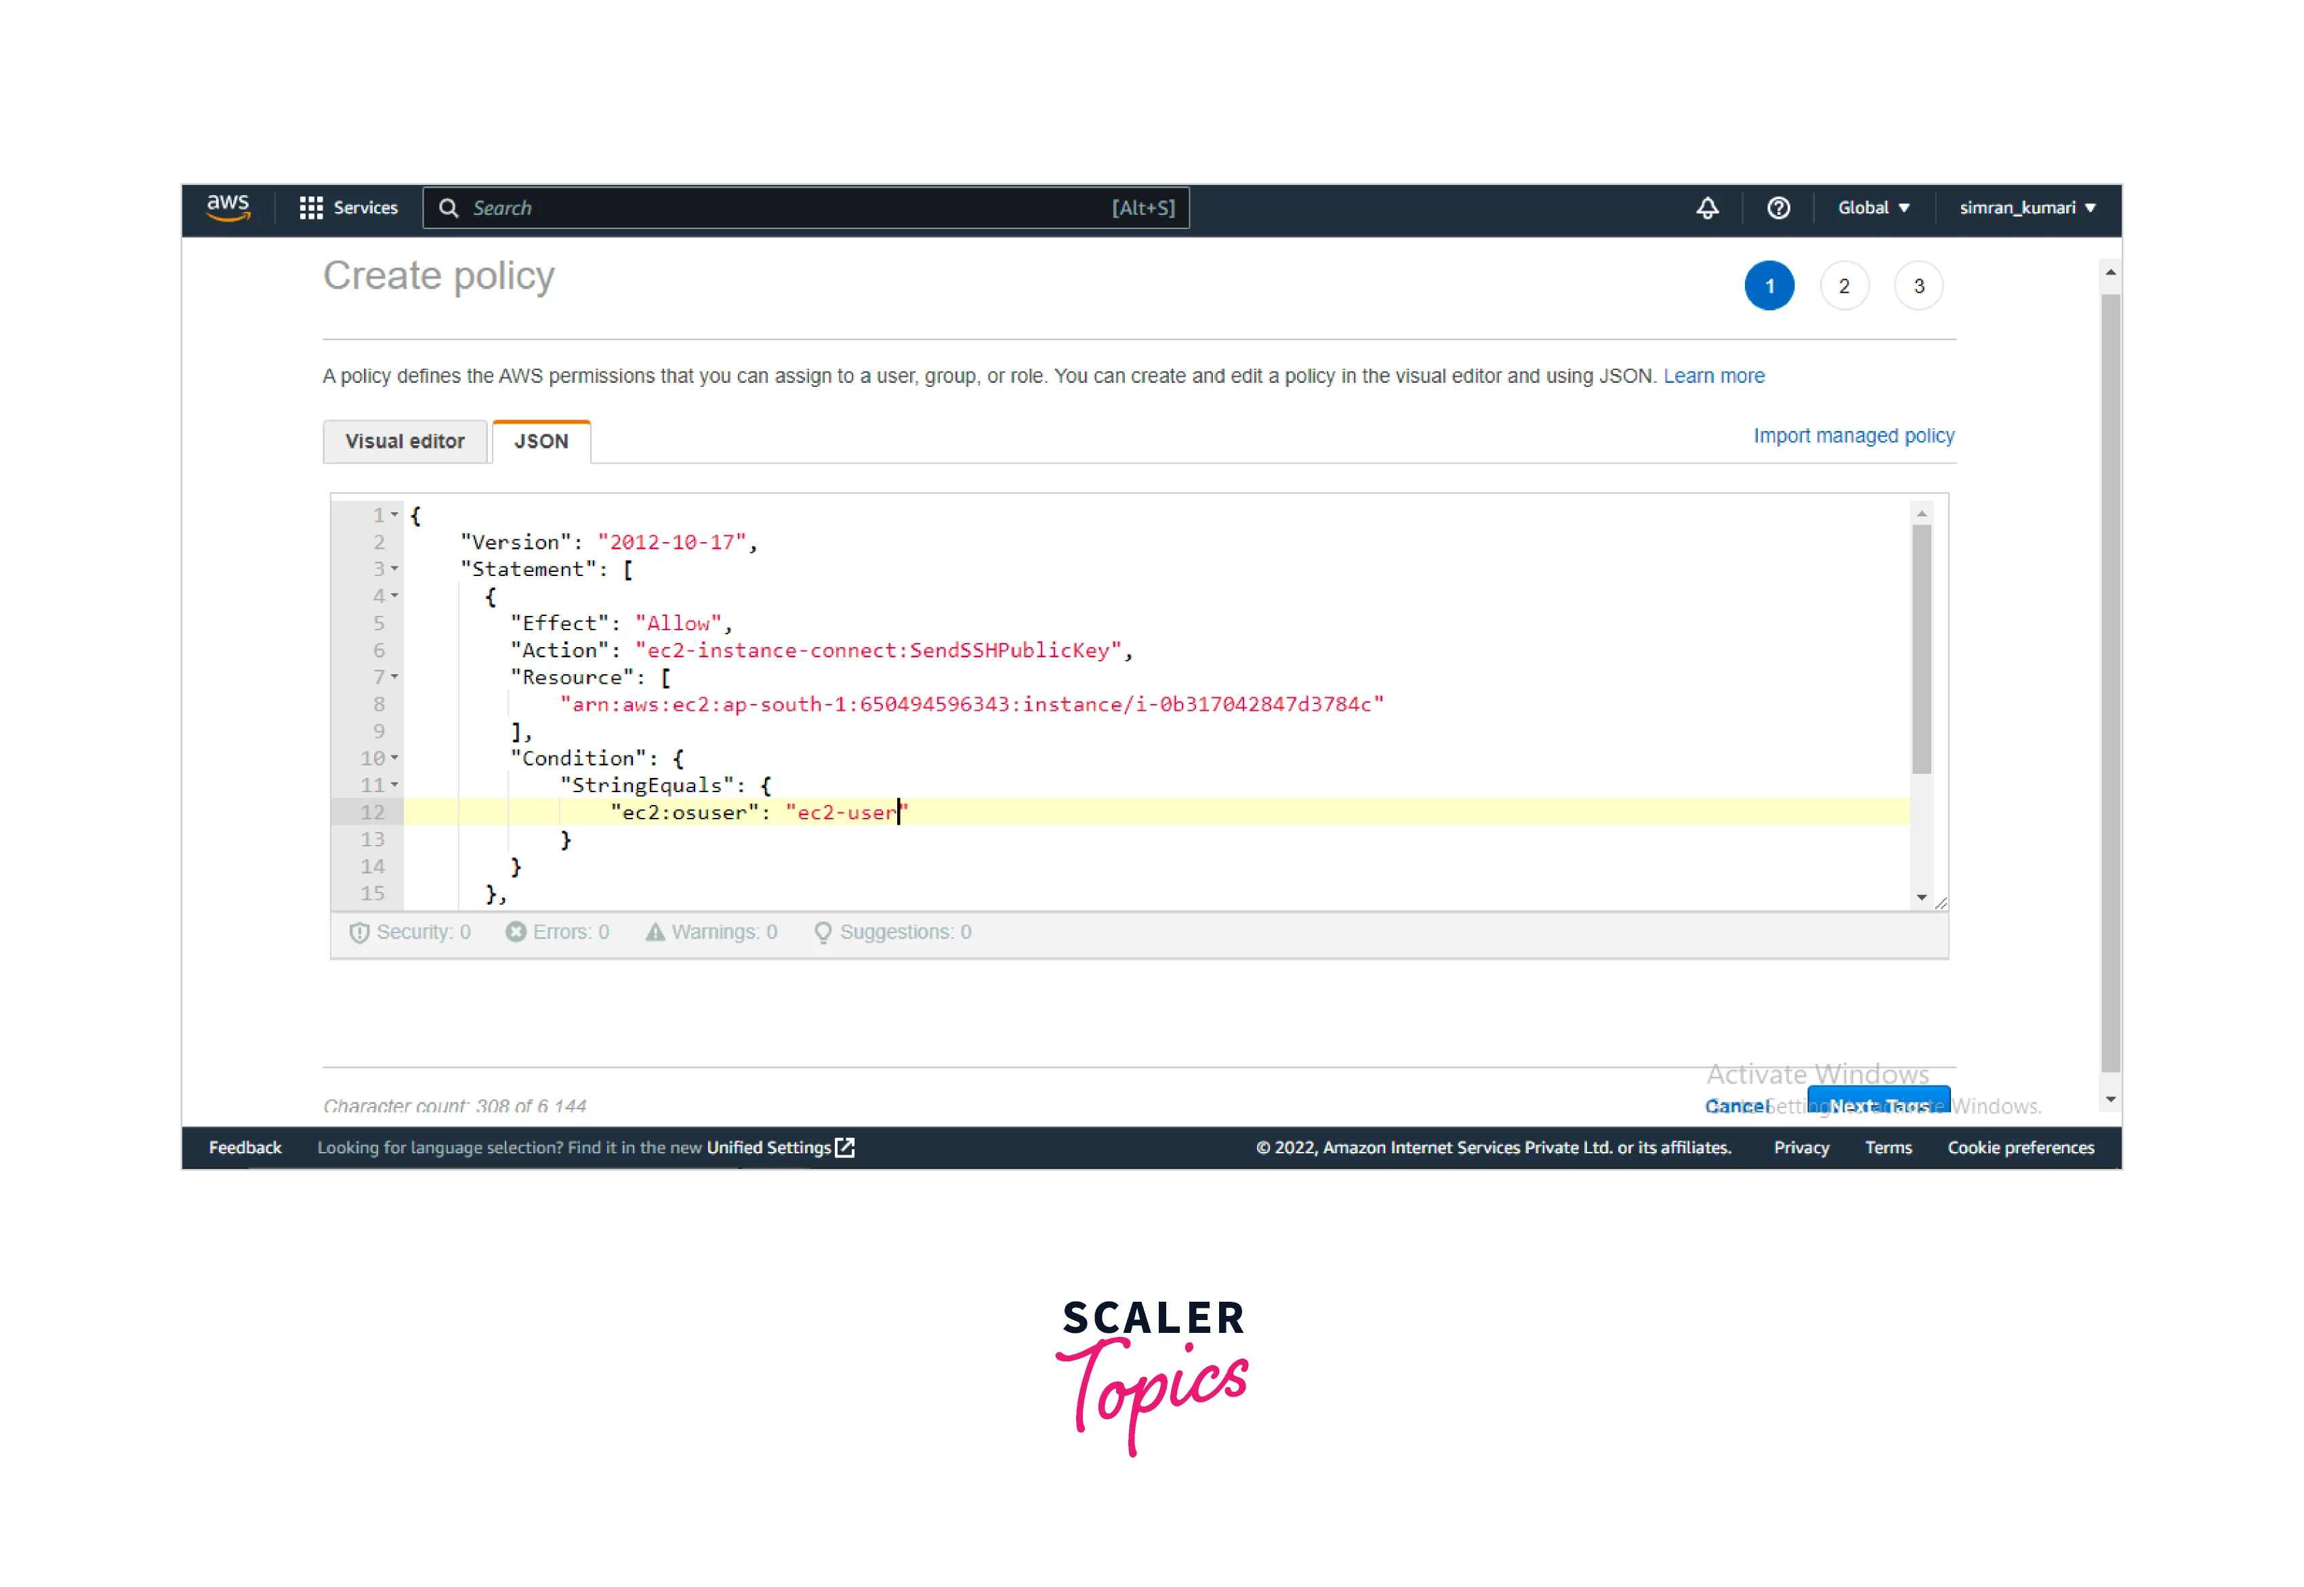
Task: Open Unified Settings external link icon
Action: pyautogui.click(x=845, y=1147)
